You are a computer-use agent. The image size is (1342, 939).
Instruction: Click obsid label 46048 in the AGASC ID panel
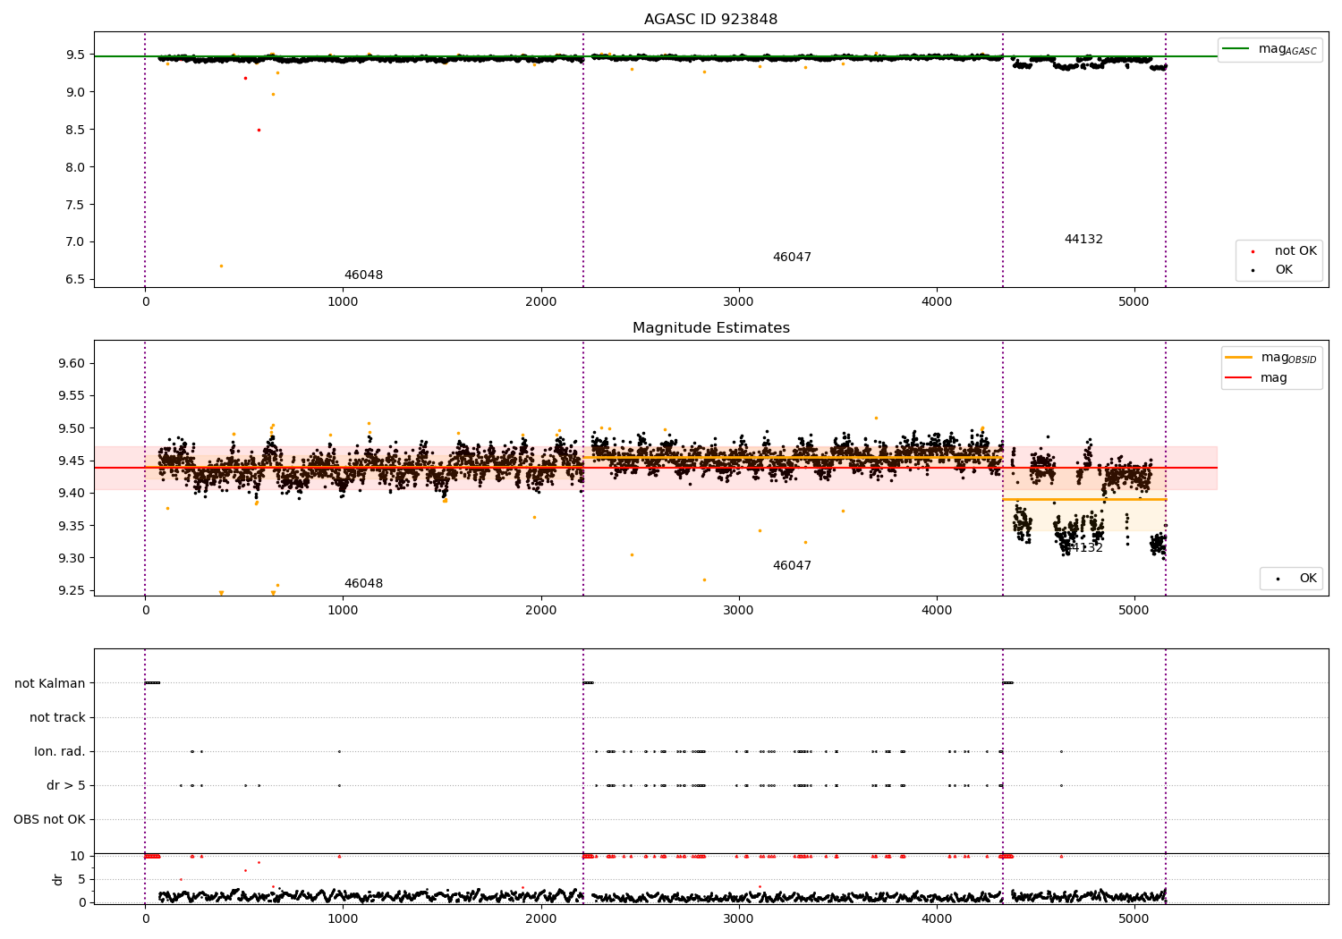[x=363, y=275]
